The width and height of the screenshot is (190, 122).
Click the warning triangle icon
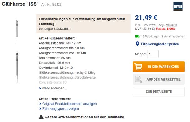[41, 117]
